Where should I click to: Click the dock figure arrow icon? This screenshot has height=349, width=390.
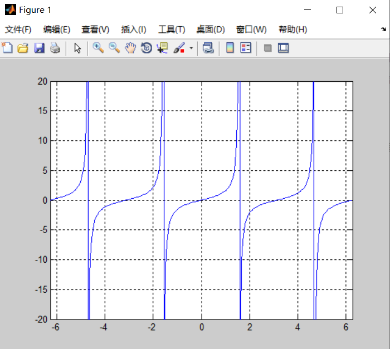(383, 30)
